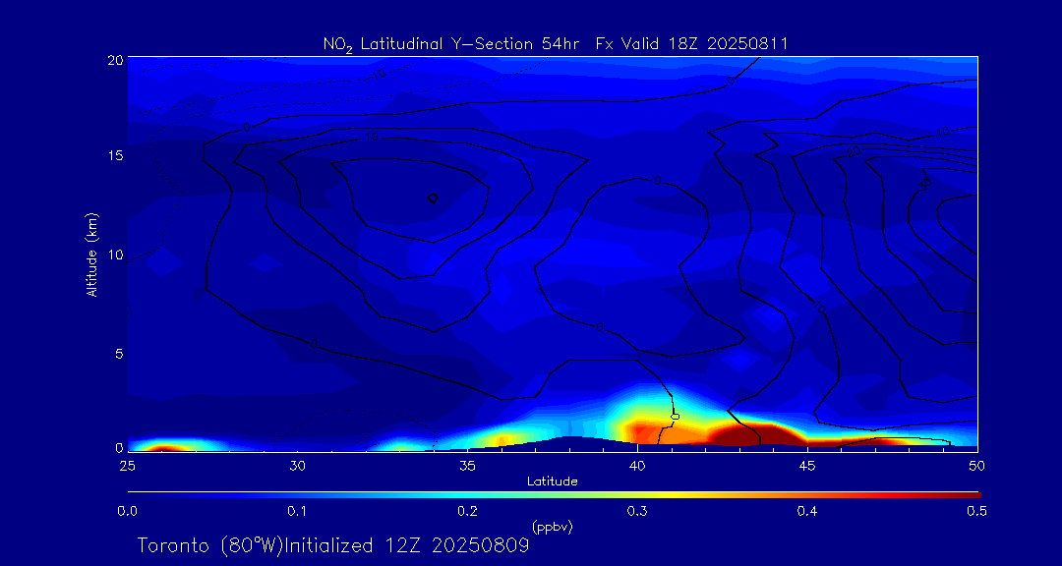The image size is (1062, 566).
Task: Click the diamond marker inside the closed contour
Action: point(433,198)
